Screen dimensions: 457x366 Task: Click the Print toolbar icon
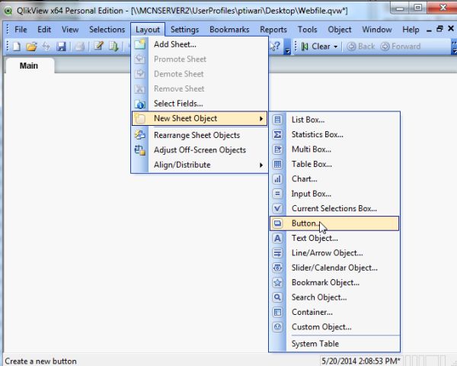tap(79, 46)
